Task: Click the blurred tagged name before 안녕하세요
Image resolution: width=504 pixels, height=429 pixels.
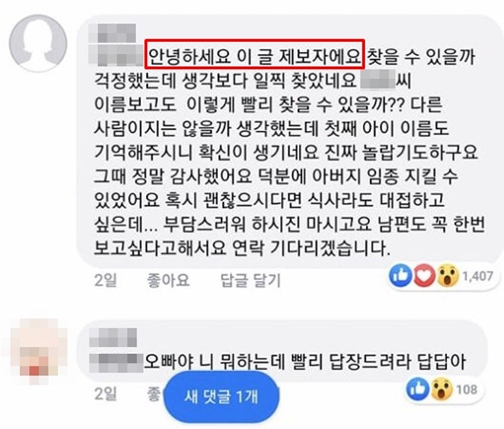Action: tap(117, 55)
